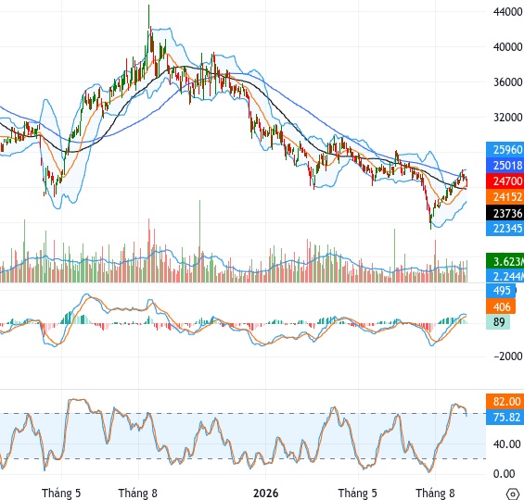
Task: Click the −2000 MACD axis tick
Action: click(507, 356)
